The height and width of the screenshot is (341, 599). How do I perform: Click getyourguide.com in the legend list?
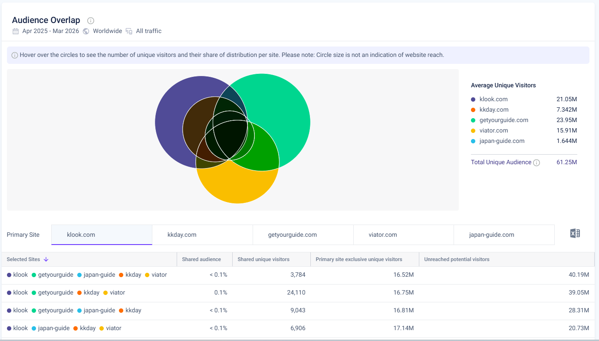pos(504,120)
